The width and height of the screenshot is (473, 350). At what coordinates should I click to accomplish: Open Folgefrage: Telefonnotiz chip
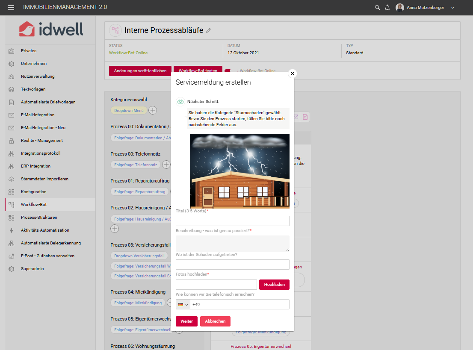point(136,165)
